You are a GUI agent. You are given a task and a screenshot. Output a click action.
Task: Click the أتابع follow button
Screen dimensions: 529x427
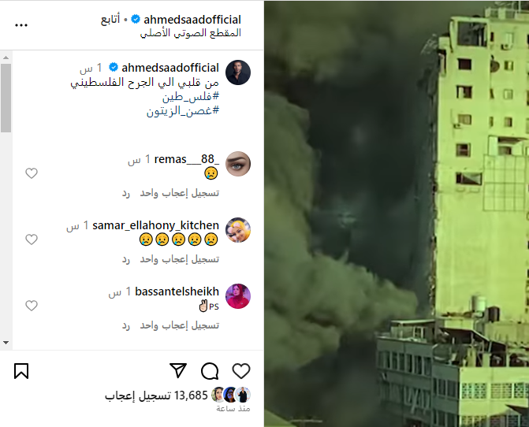(x=110, y=20)
